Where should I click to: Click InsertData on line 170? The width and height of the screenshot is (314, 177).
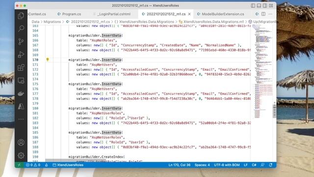pyautogui.click(x=111, y=60)
